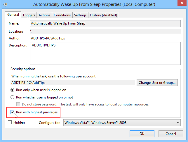
Task: Click the Configure for dropdown arrow
Action: click(178, 123)
